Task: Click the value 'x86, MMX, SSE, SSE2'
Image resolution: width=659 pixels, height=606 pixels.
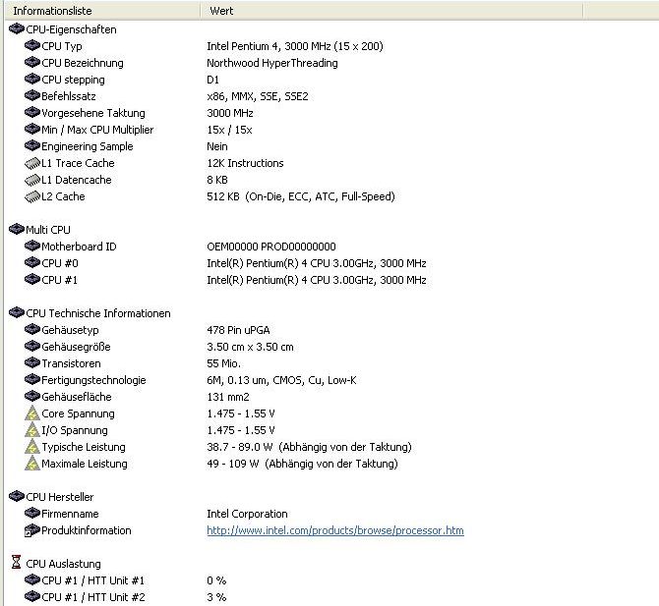Action: click(258, 96)
